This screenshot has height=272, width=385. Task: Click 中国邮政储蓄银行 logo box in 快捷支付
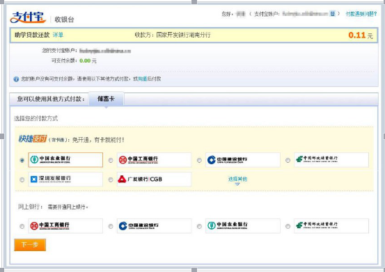pyautogui.click(x=331, y=160)
